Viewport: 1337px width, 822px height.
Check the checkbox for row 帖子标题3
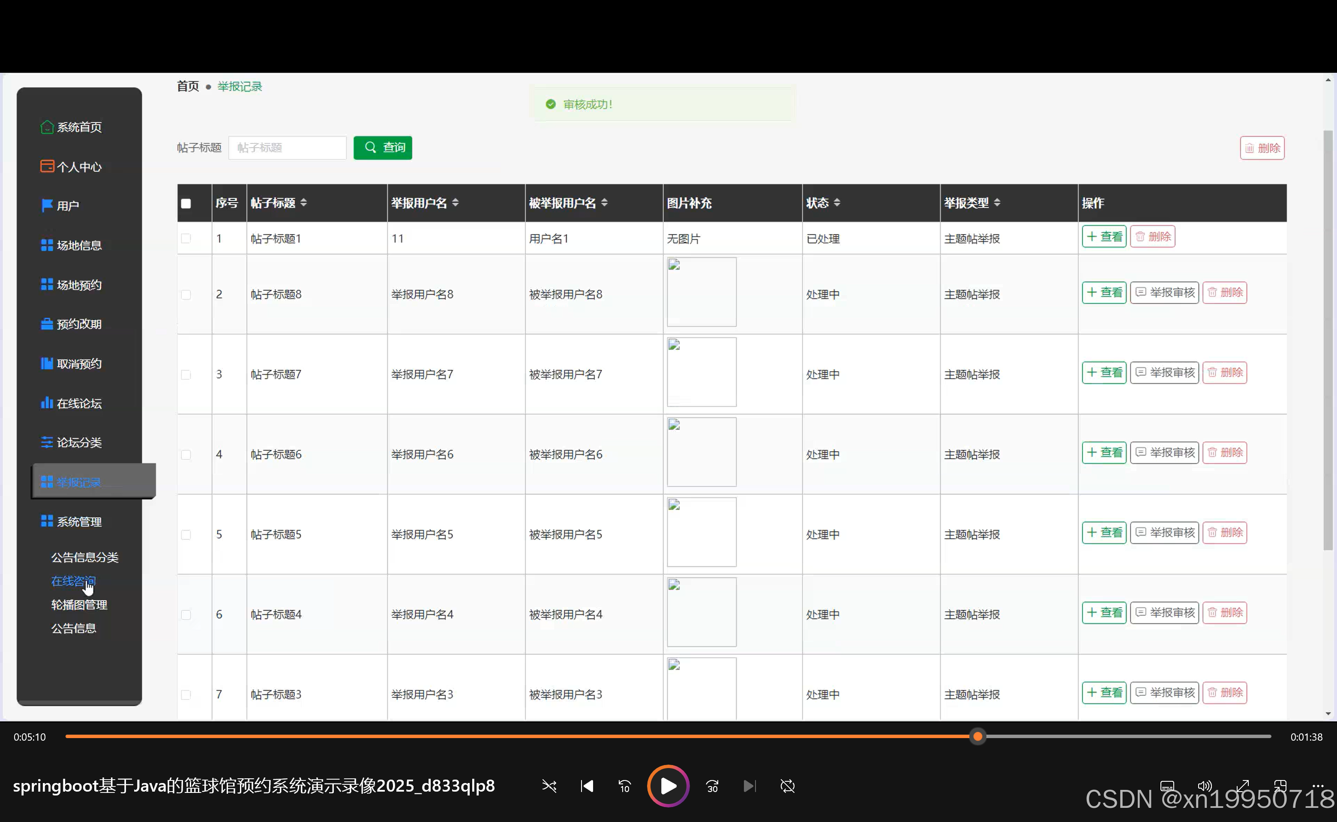[186, 694]
